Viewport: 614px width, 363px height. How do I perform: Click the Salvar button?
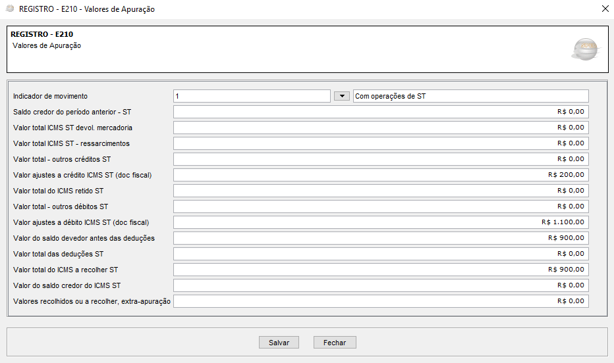point(279,343)
